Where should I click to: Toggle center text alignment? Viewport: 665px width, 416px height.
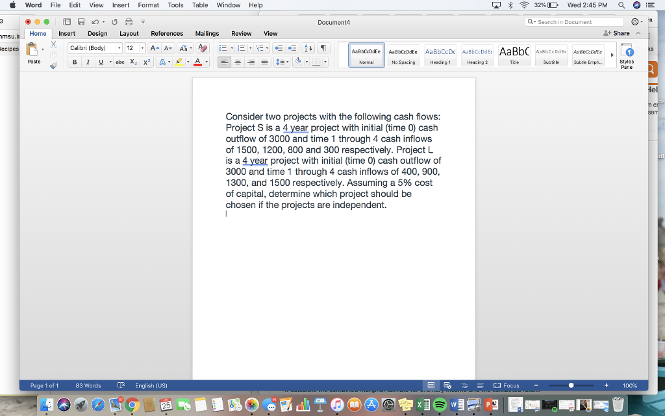click(237, 62)
